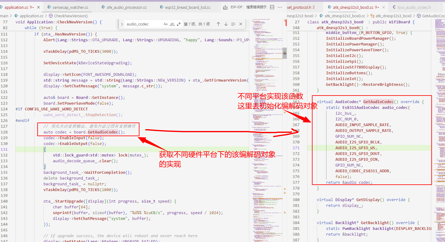Select the atk_dnesp32s3_box0.cc tab
This screenshot has width=445, height=242.
click(355, 7)
